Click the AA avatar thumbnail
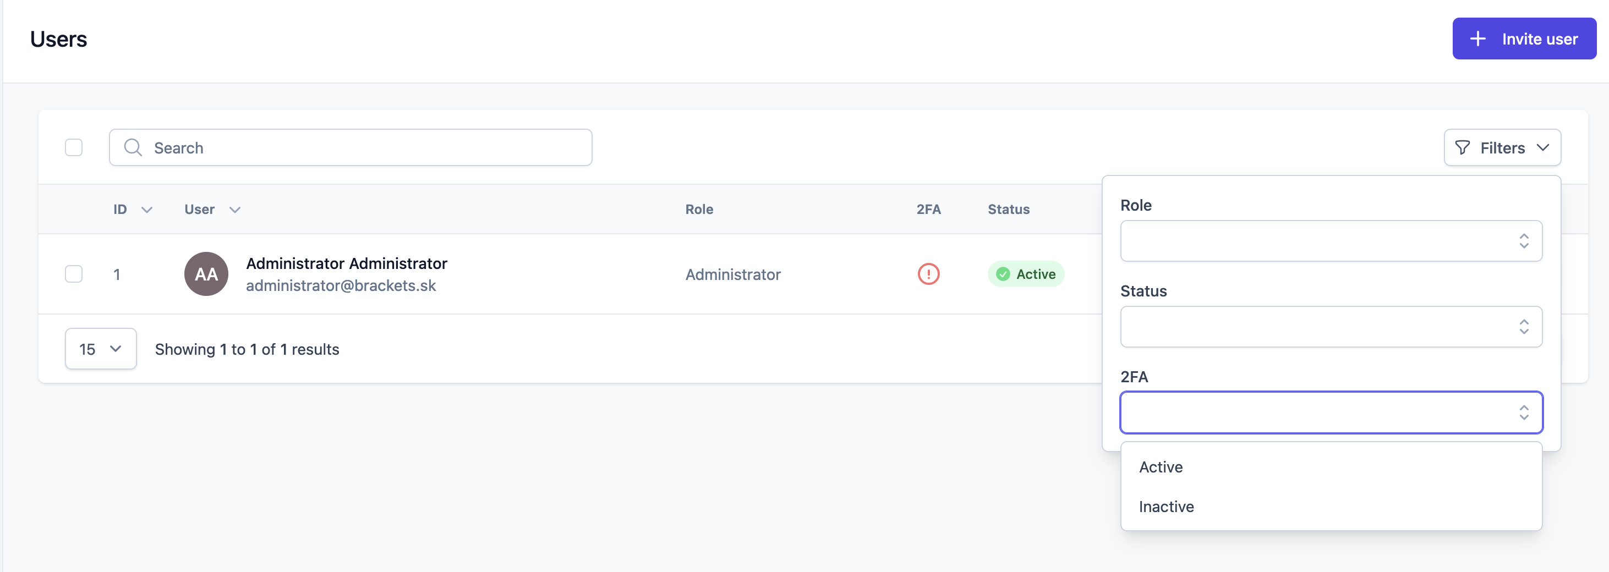Screen dimensions: 1609x572 click(206, 274)
